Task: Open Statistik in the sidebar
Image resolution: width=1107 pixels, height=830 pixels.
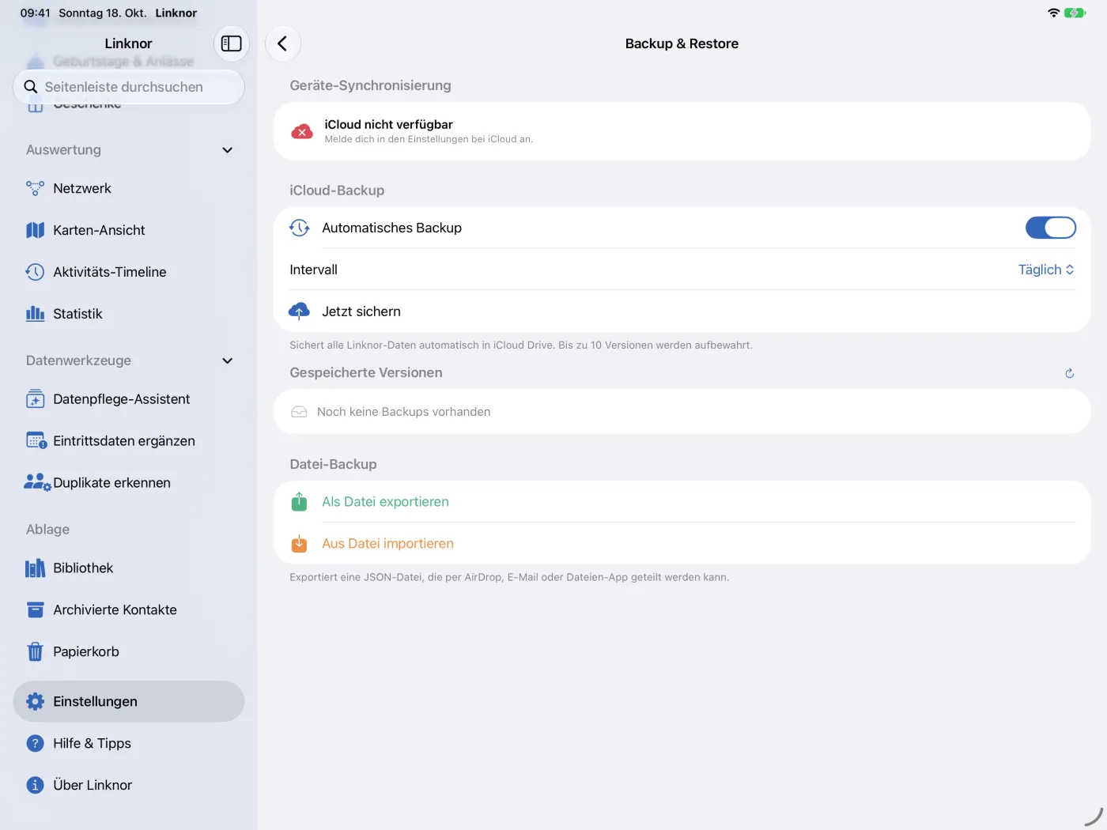Action: (x=129, y=314)
